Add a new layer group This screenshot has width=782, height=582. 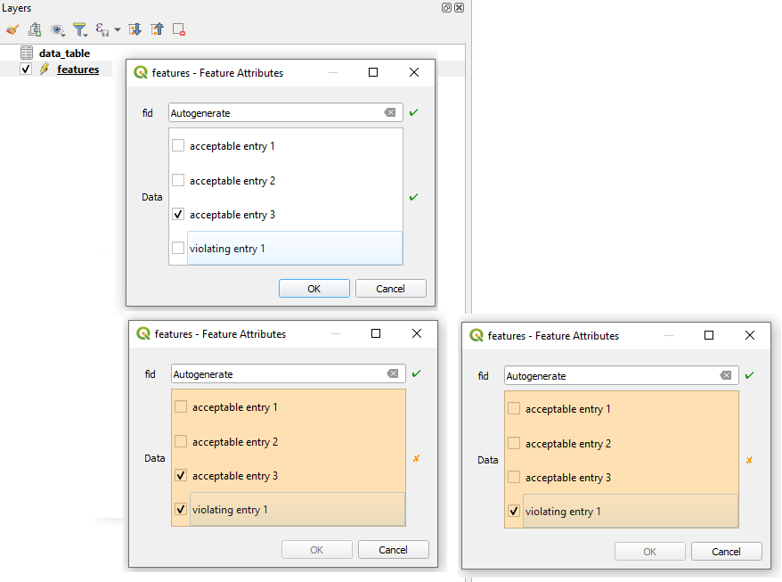(x=34, y=29)
